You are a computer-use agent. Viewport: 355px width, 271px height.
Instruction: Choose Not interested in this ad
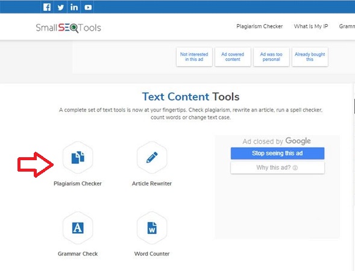coord(194,57)
